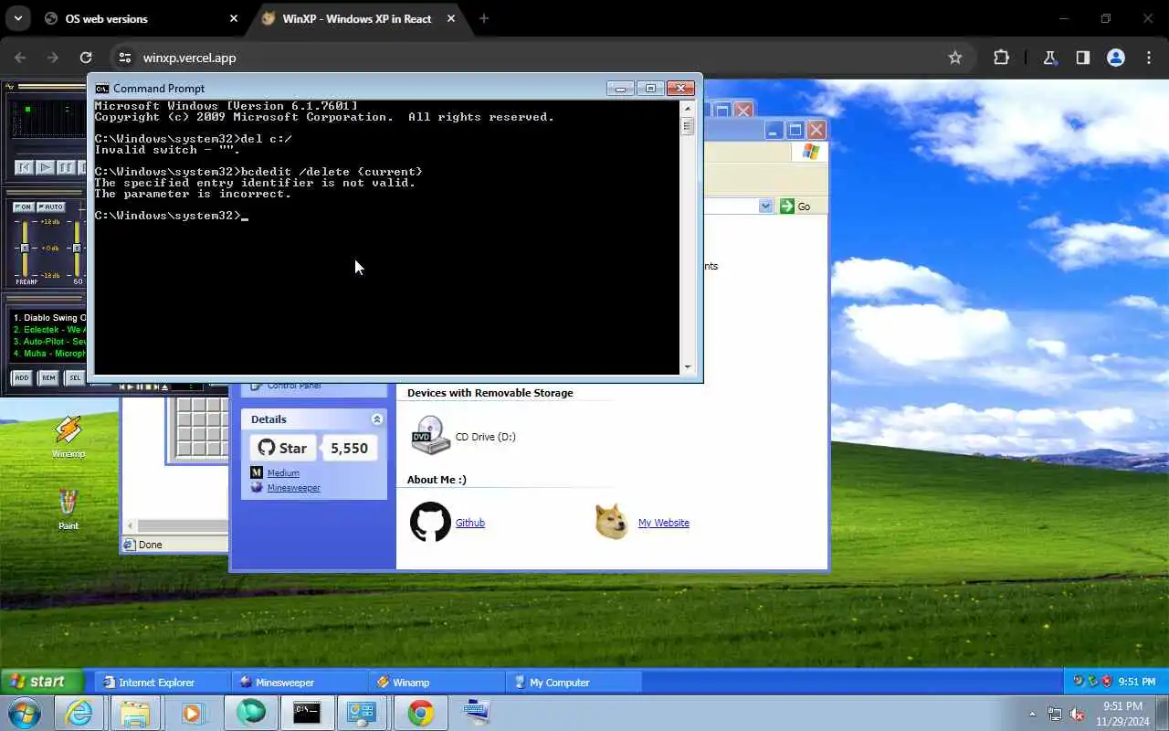1169x731 pixels.
Task: Adjust the Winamp equalizer first band slider
Action: click(x=78, y=247)
